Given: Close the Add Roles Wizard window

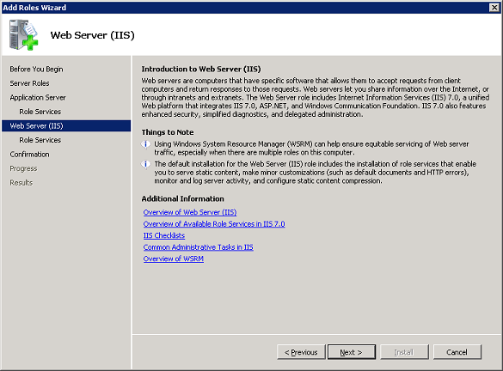Looking at the screenshot, I should (x=494, y=8).
